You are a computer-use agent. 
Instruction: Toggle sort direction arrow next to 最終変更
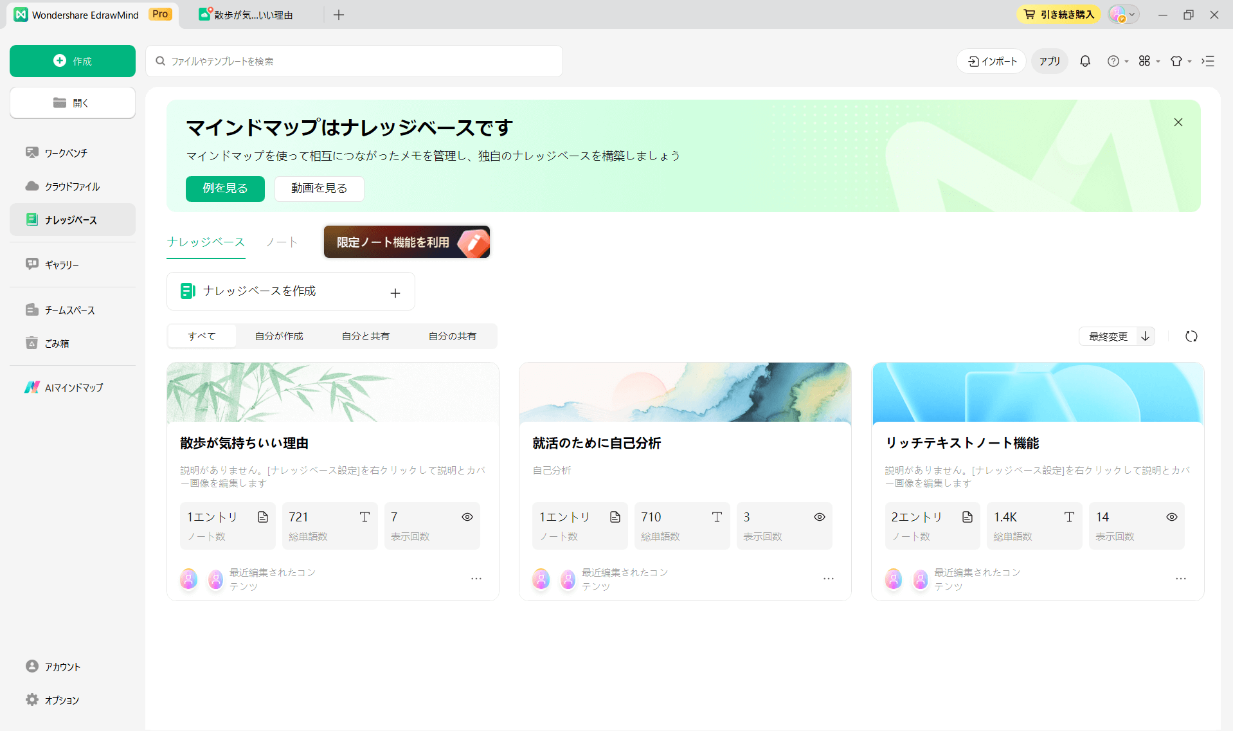point(1144,336)
